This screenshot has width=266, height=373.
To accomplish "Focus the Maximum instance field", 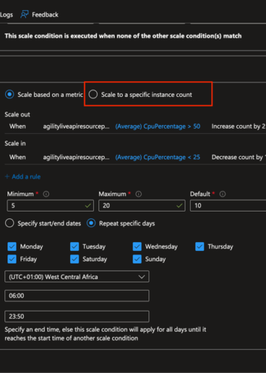I will 142,206.
